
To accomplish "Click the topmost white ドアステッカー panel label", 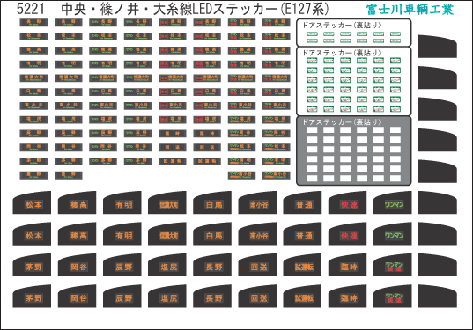I will (342, 25).
